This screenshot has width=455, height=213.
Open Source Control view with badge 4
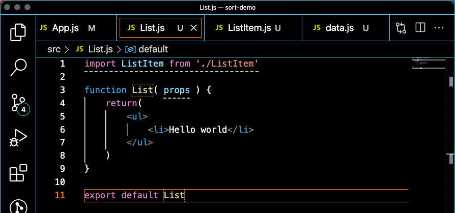coord(20,104)
